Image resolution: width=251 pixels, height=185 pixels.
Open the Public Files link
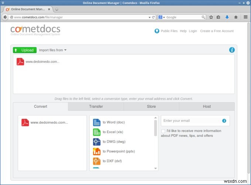169,31
